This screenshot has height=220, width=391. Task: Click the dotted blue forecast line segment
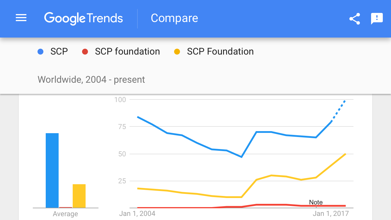(x=339, y=111)
